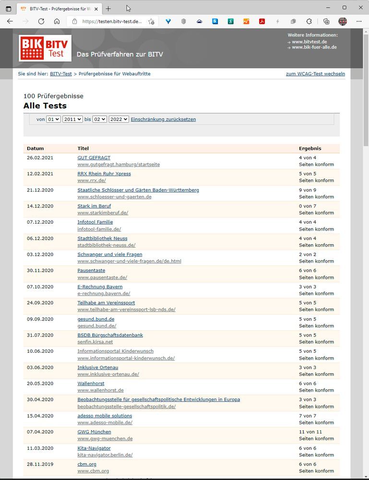Viewport: 369px width, 480px height.
Task: Open the GUT GEFRAGT test result
Action: click(x=94, y=157)
